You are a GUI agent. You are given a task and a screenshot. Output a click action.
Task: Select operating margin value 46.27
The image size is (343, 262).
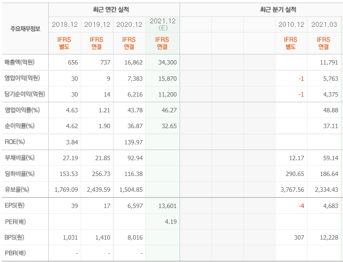pos(169,110)
